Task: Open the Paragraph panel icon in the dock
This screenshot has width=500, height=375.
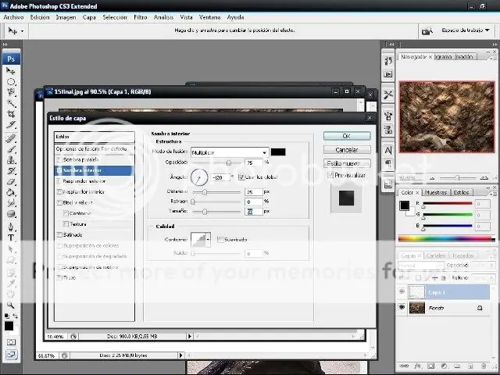Action: [388, 163]
